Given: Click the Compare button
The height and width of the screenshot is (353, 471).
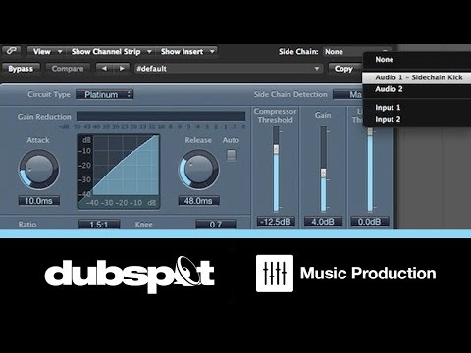Looking at the screenshot, I should (68, 69).
